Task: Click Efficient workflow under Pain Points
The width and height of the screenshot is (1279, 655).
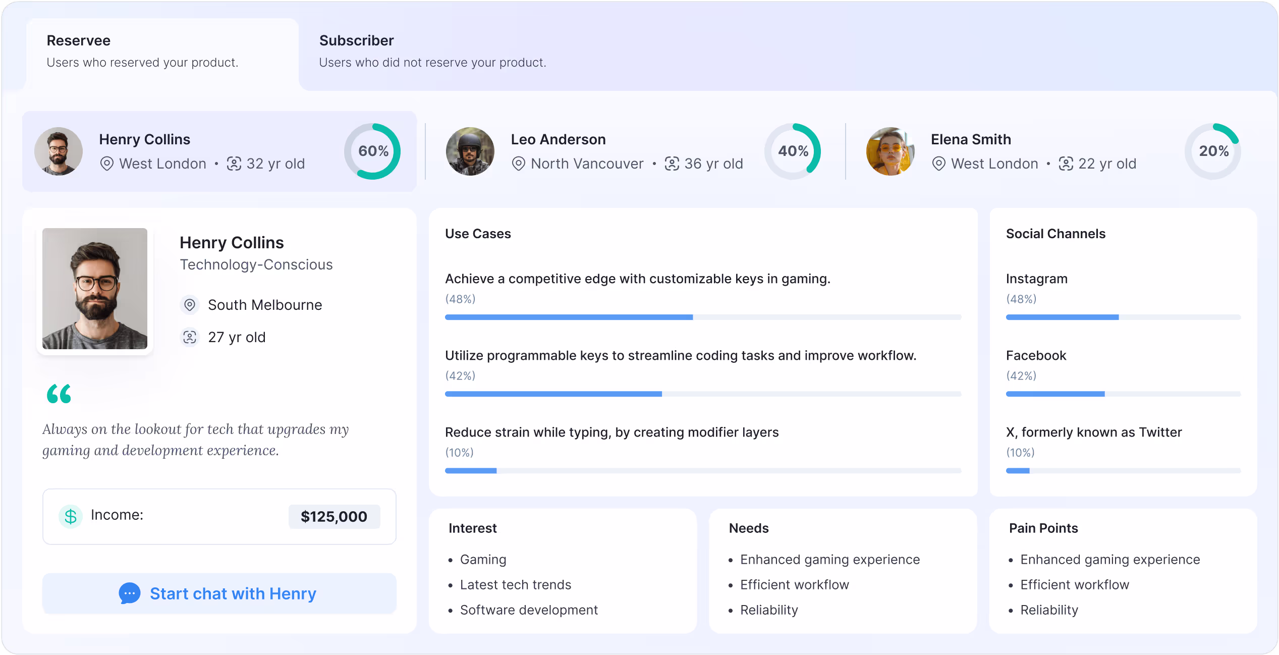Action: pyautogui.click(x=1075, y=584)
